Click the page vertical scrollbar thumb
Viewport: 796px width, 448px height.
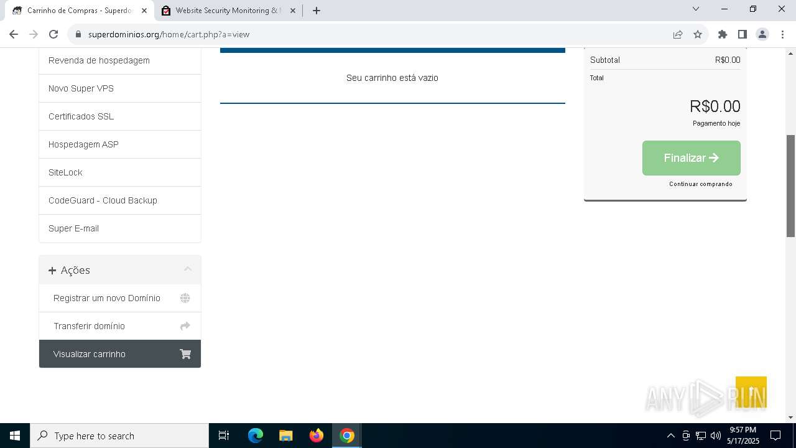pyautogui.click(x=791, y=185)
